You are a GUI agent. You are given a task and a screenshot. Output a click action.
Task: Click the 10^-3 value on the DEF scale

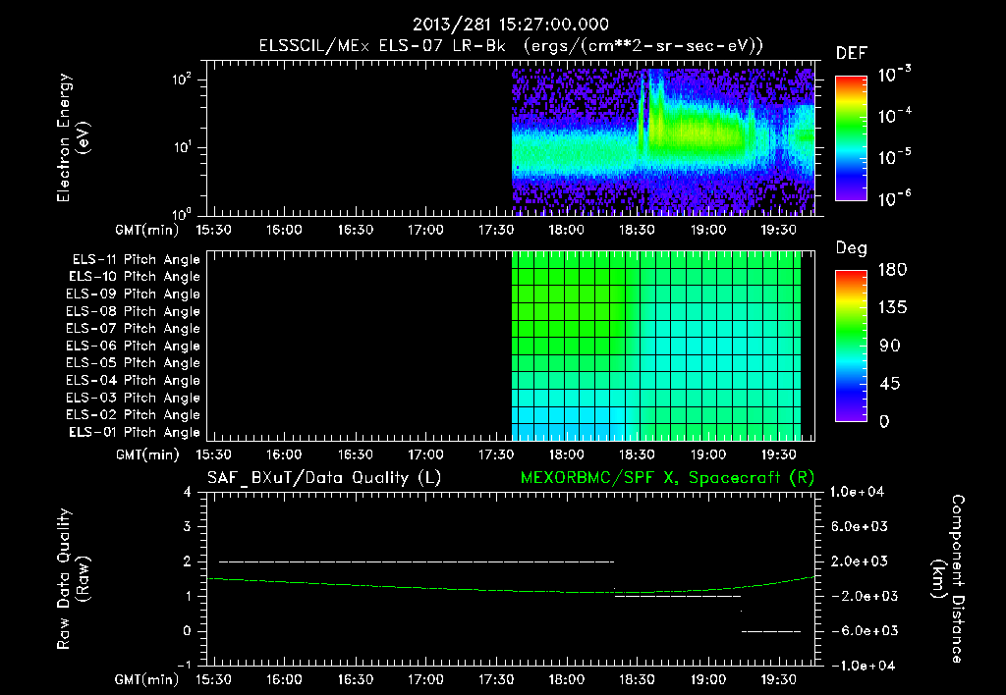[894, 75]
